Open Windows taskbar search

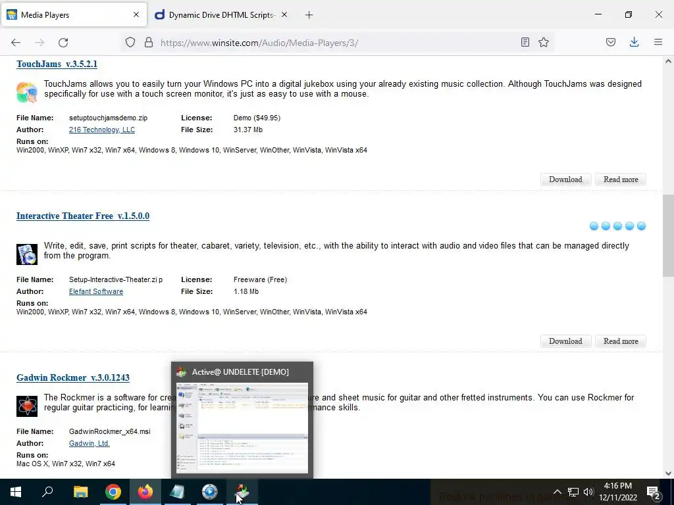point(47,492)
